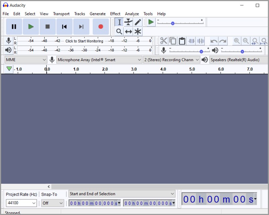This screenshot has width=269, height=215.
Task: Select the Envelope tool
Action: pos(128,22)
